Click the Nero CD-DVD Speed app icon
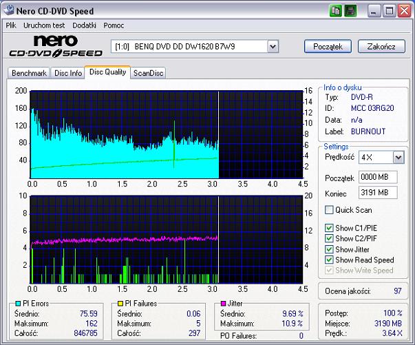 (9, 10)
